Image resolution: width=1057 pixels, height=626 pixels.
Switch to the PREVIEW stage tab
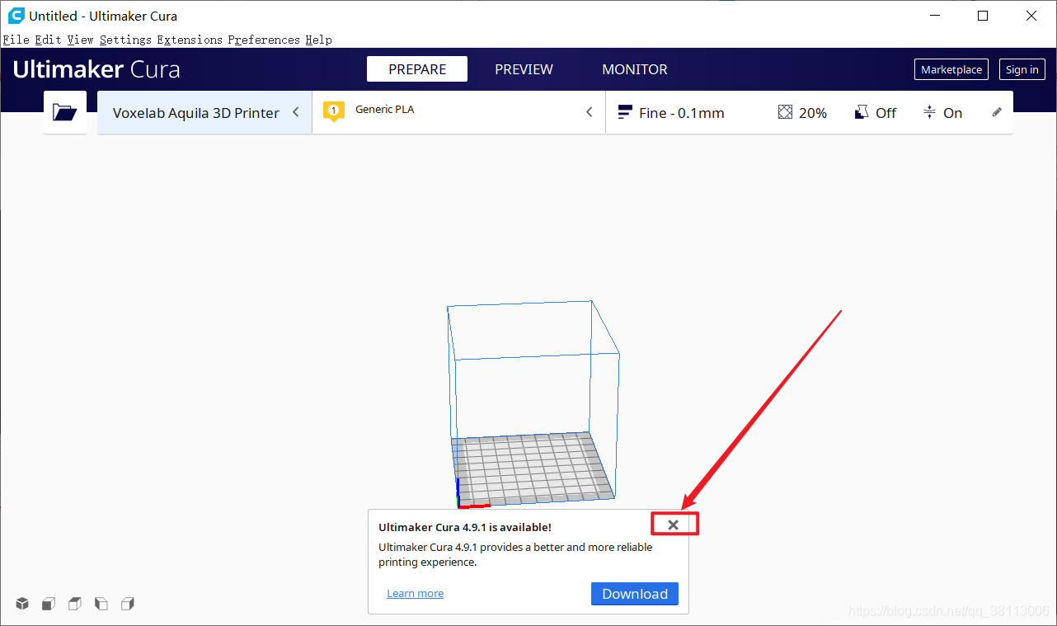(x=524, y=69)
